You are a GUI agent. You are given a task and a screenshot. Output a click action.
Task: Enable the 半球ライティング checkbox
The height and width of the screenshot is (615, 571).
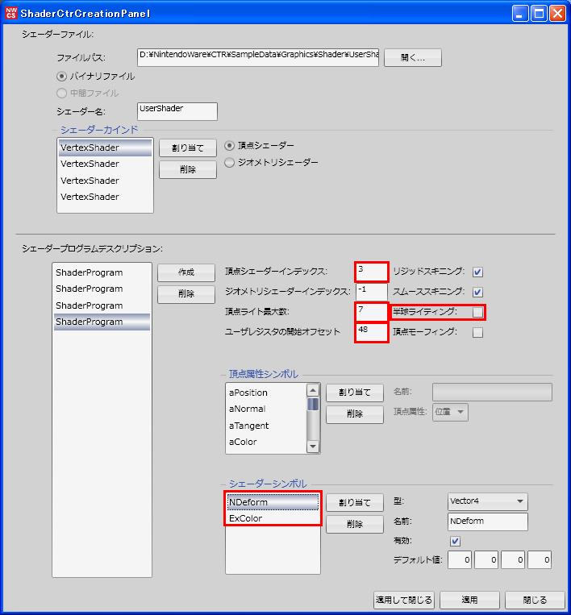[477, 312]
